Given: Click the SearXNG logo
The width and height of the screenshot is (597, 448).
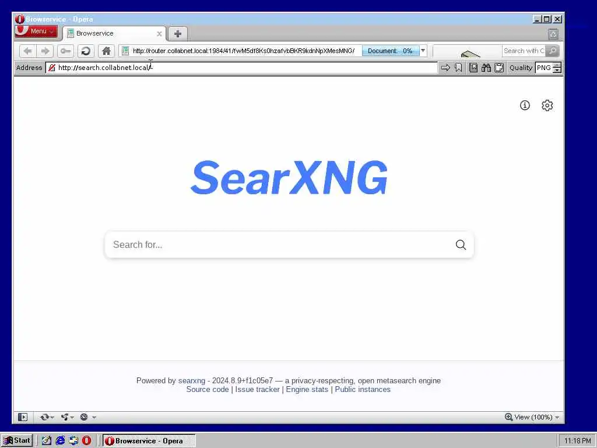Looking at the screenshot, I should coord(289,177).
